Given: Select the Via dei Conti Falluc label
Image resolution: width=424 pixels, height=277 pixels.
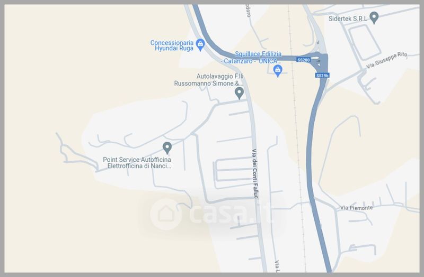Looking at the screenshot, I should [255, 173].
